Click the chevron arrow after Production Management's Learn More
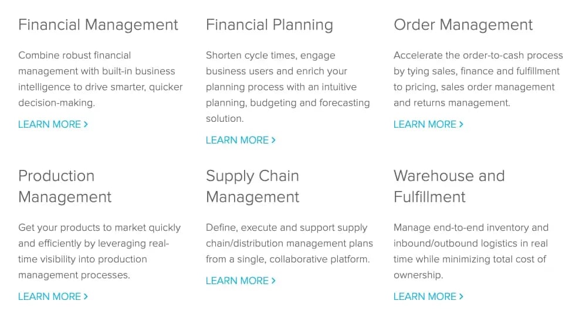Image resolution: width=579 pixels, height=314 pixels. click(x=86, y=296)
